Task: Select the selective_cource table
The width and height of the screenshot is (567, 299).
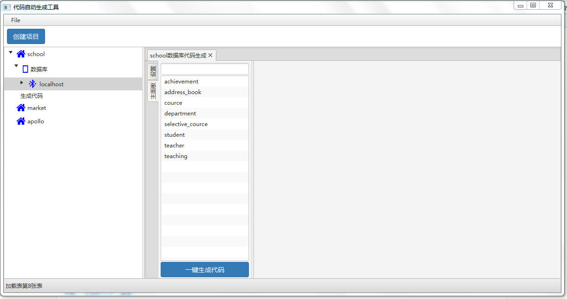Action: [x=205, y=124]
